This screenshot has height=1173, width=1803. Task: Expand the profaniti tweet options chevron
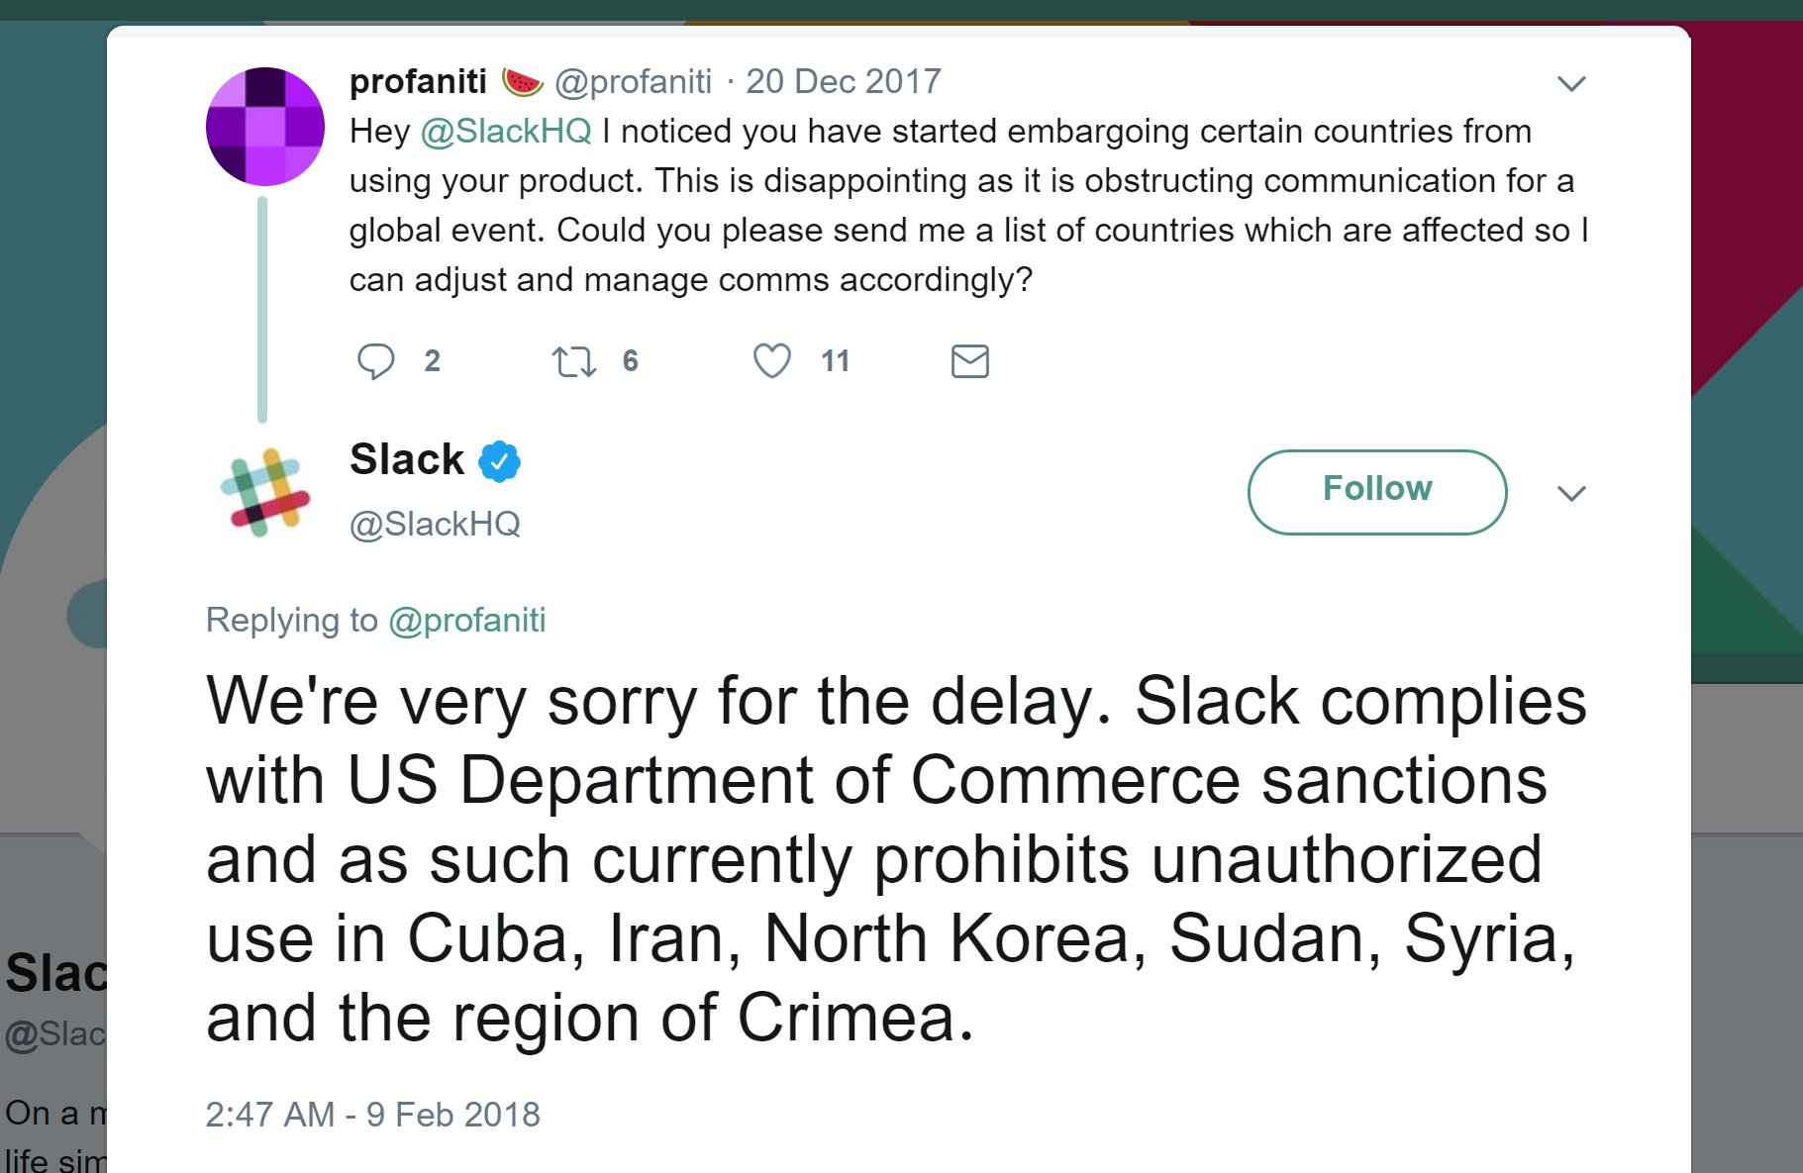tap(1571, 84)
